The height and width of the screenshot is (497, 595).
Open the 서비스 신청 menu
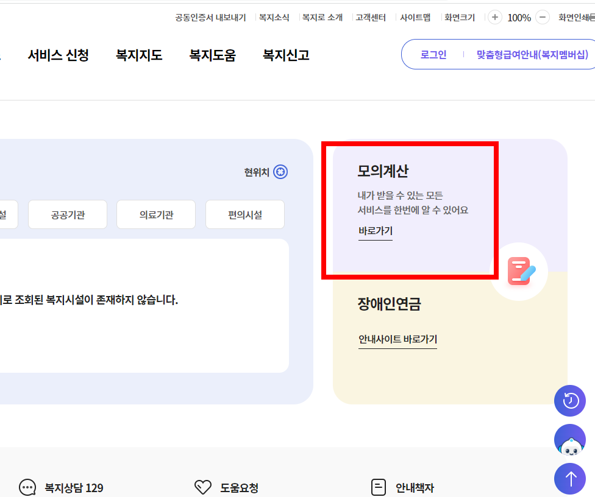pos(58,55)
